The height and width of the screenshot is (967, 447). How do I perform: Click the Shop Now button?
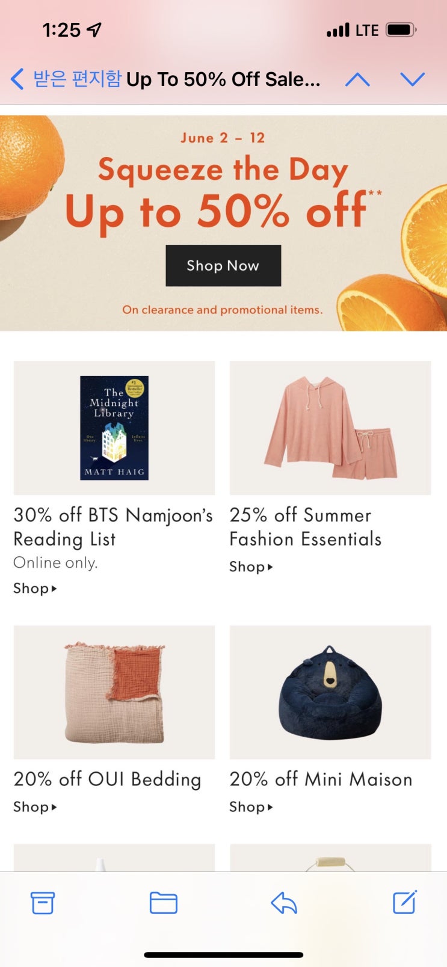[223, 265]
